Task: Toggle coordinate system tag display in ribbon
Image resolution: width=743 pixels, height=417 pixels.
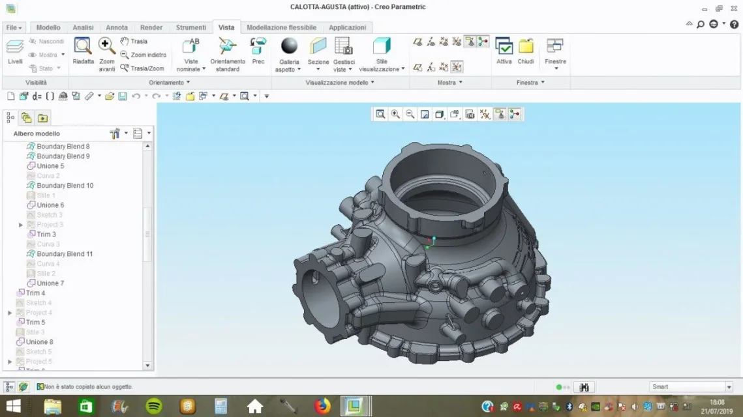Action: click(457, 67)
